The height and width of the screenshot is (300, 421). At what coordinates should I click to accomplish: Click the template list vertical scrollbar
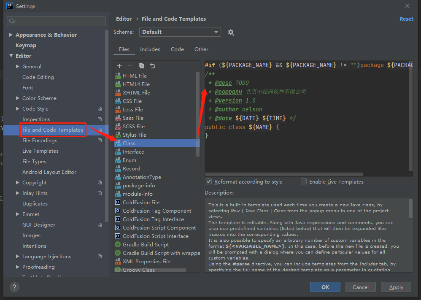tap(198, 114)
